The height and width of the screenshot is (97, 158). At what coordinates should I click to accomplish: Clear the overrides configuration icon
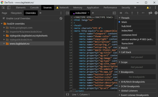(61, 18)
